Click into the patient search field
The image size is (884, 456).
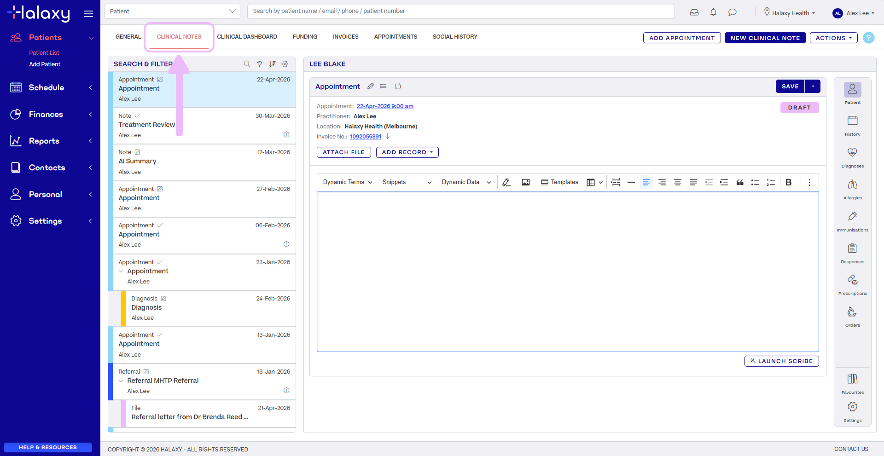[x=461, y=11]
